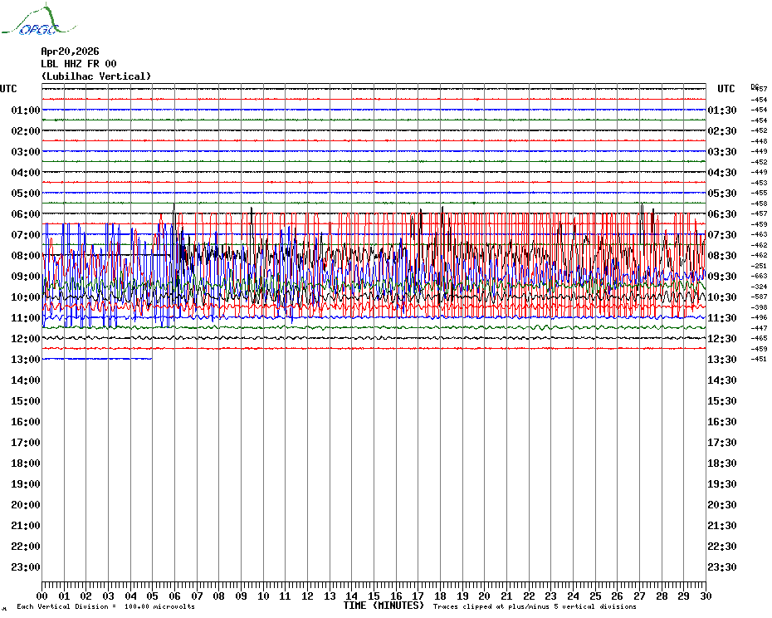
Task: Click the -663 DC offset value
Action: pyautogui.click(x=759, y=276)
